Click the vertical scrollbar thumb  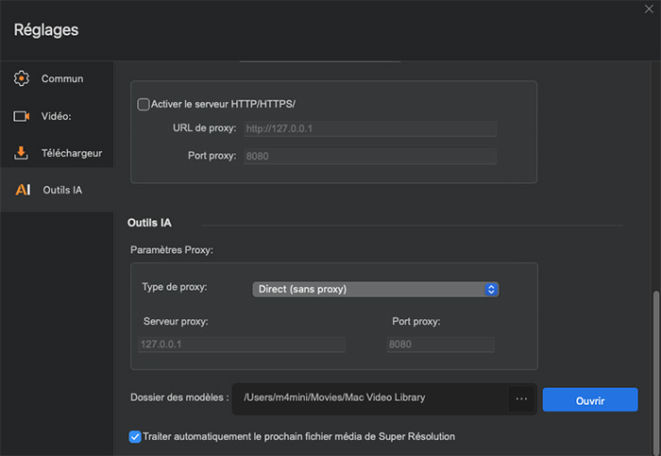point(655,373)
